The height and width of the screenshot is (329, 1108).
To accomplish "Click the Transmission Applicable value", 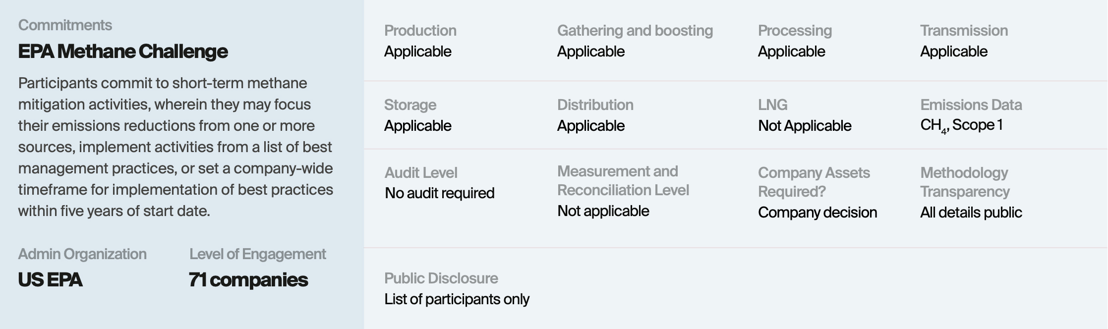I will (954, 52).
